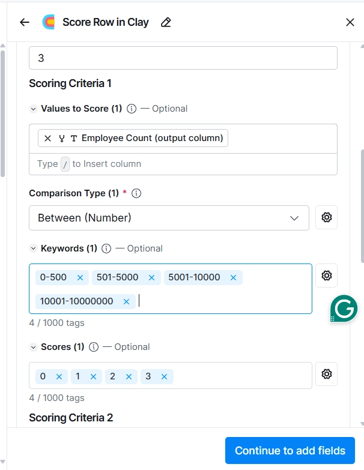Collapse the Scores (1) section
364x470 pixels.
click(x=33, y=347)
